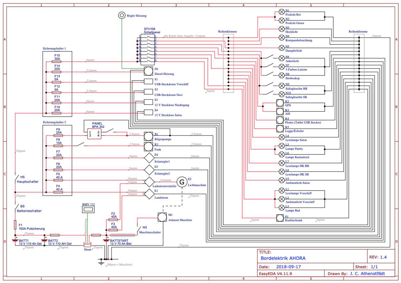This screenshot has width=401, height=283.
Task: Select the N1 Poslicht Rot lamp symbol
Action: pos(281,12)
